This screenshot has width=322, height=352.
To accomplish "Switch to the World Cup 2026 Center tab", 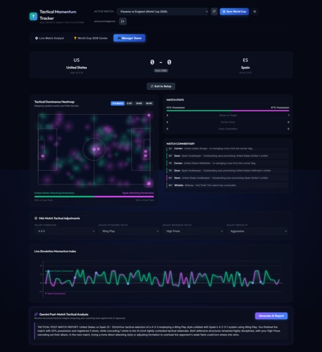I will (91, 38).
